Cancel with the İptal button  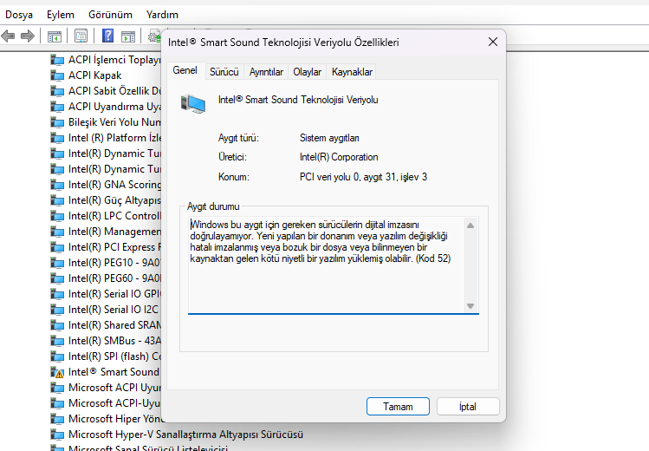point(468,407)
